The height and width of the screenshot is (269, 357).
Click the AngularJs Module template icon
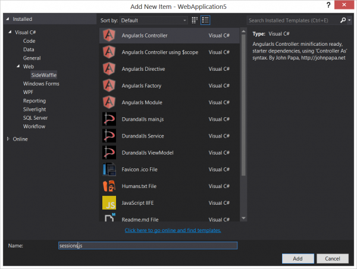[109, 102]
